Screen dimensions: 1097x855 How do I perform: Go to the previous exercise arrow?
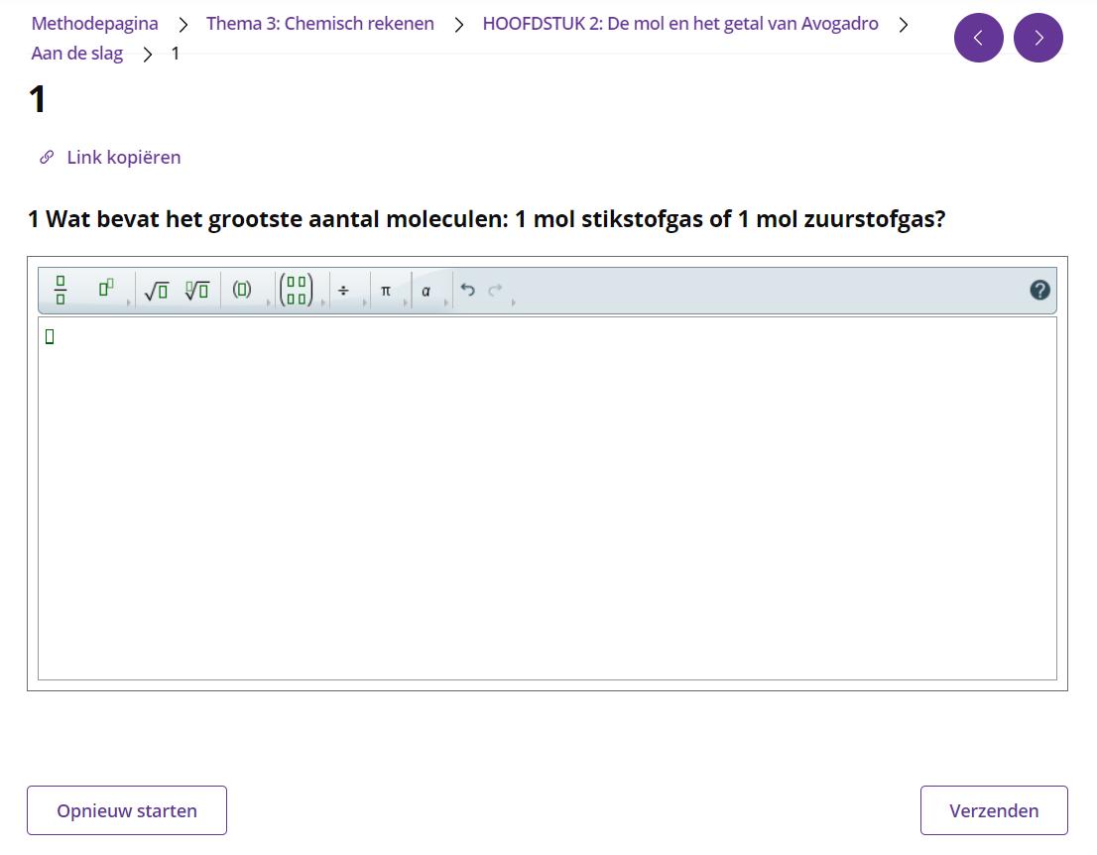(x=978, y=38)
